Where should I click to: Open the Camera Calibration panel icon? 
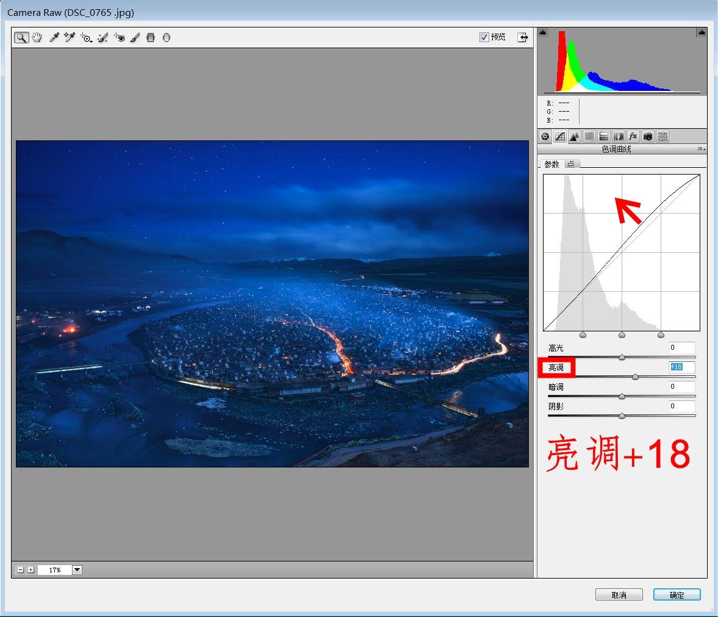coord(647,137)
